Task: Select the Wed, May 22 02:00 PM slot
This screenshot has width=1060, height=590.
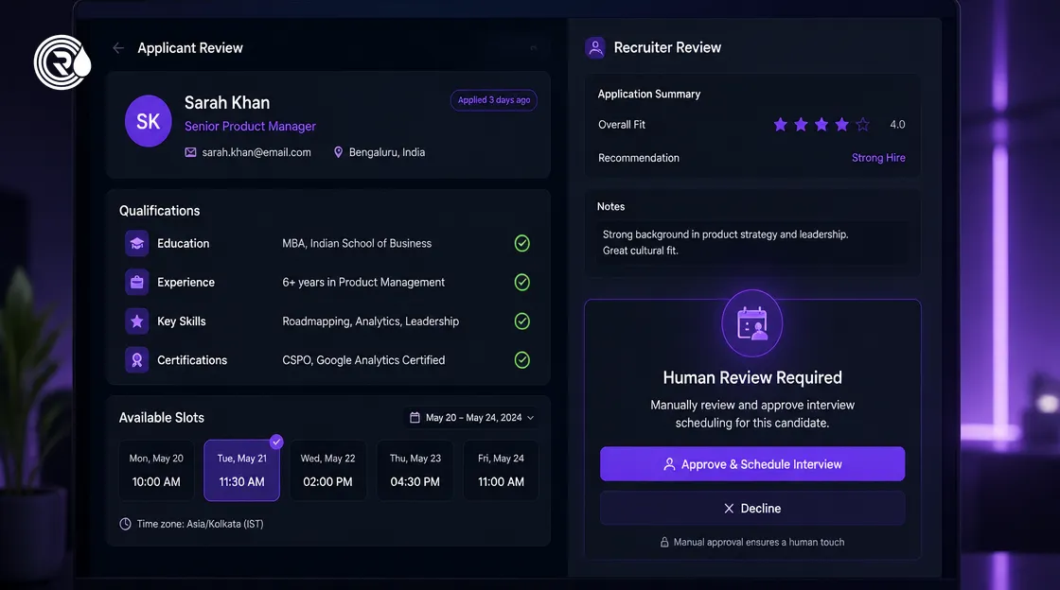Action: click(327, 471)
